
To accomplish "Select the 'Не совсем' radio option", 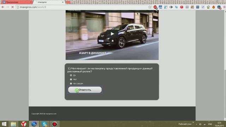I will click(x=71, y=84).
